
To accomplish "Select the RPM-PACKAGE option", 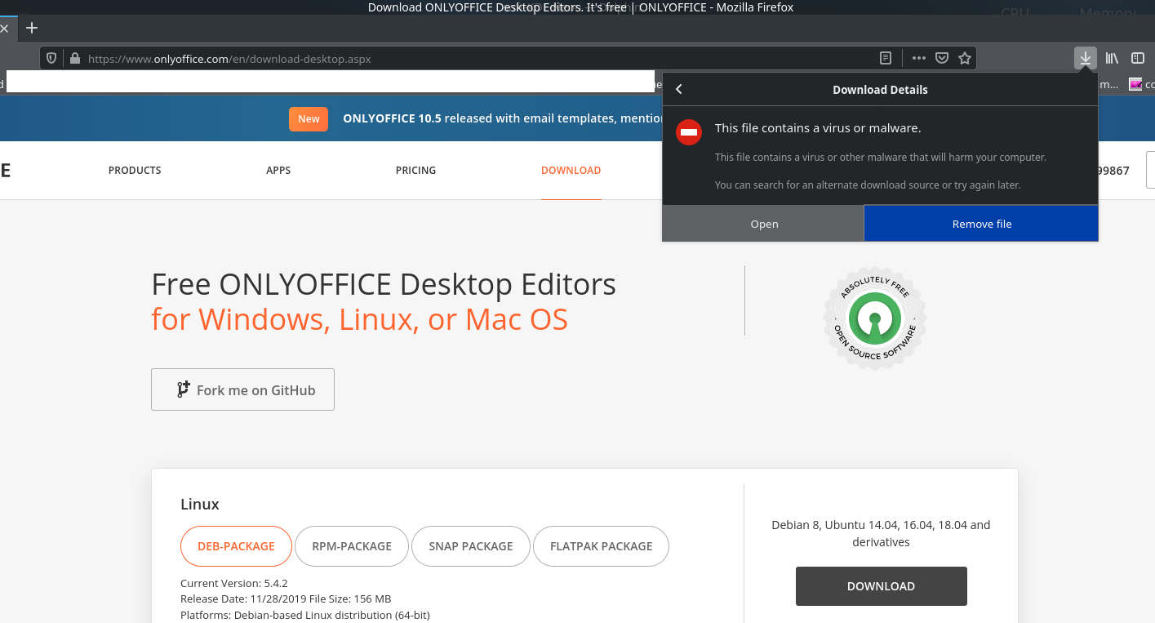I will pyautogui.click(x=351, y=545).
